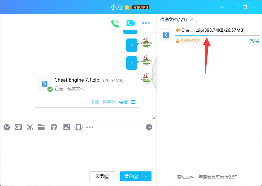Open the three-line menu on the file card

coord(133,102)
